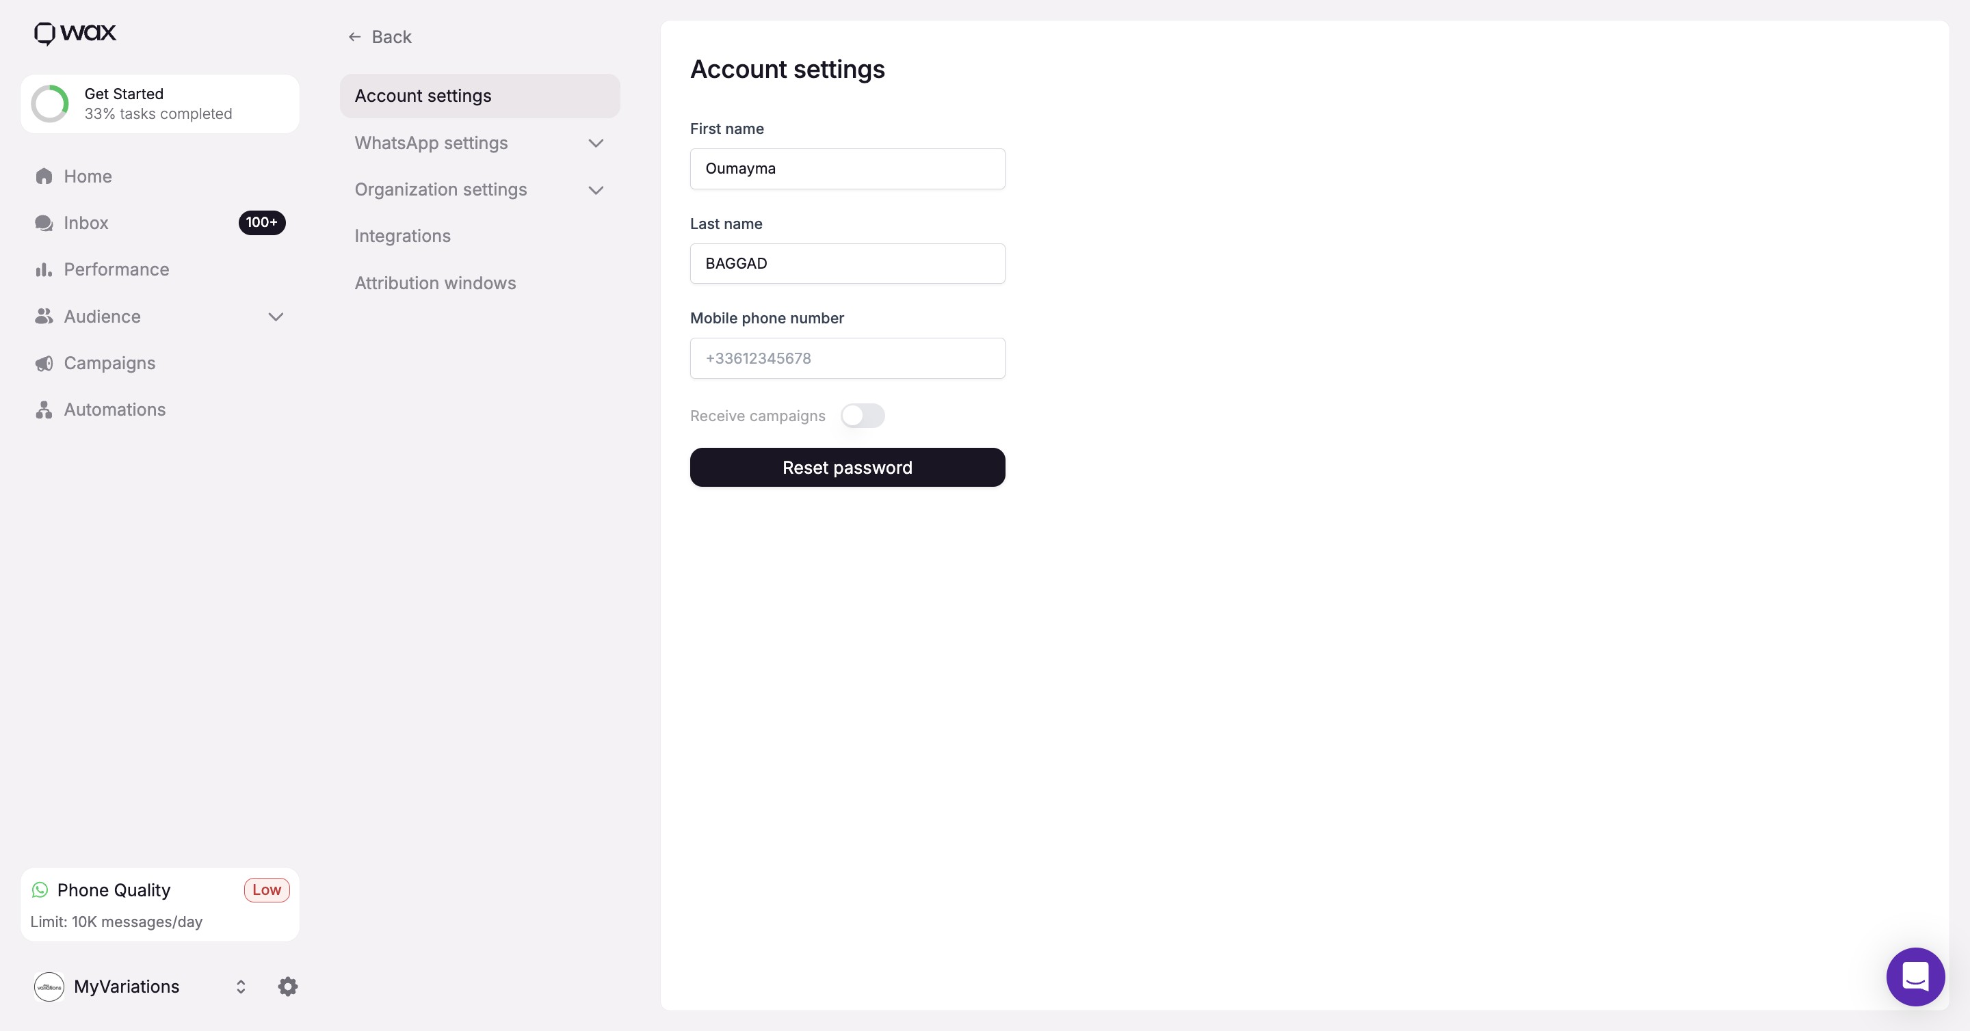
Task: Open the MyVariations organization switcher arrows
Action: [x=241, y=987]
